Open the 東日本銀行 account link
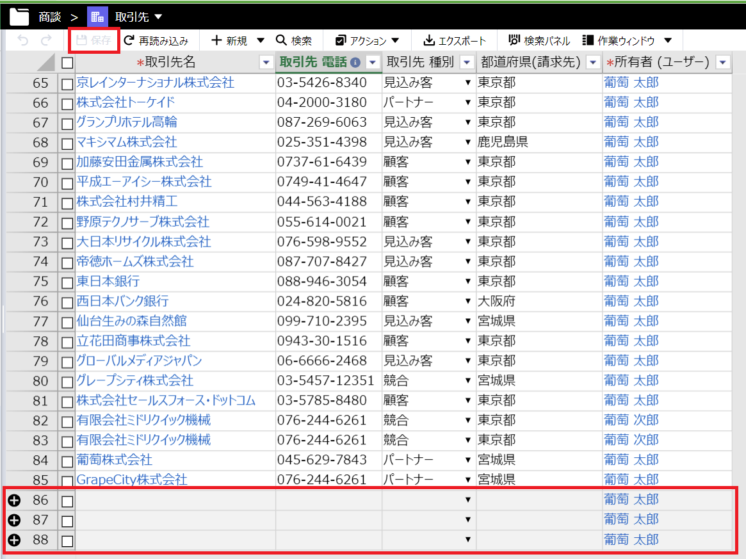 (108, 282)
